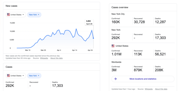Open New York dropdown in New cases
This screenshot has width=182, height=91.
coord(34,15)
